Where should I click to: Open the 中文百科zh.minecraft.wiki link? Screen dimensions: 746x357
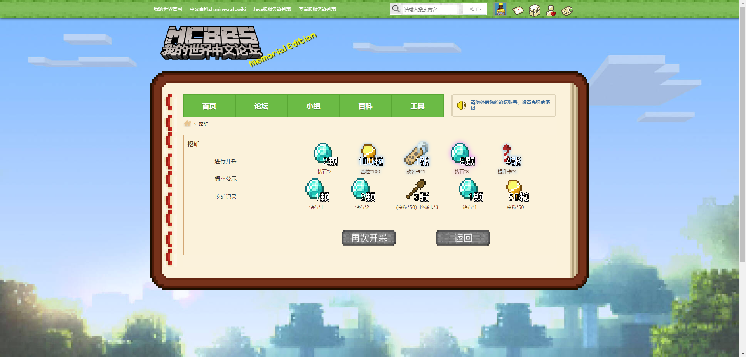(218, 9)
